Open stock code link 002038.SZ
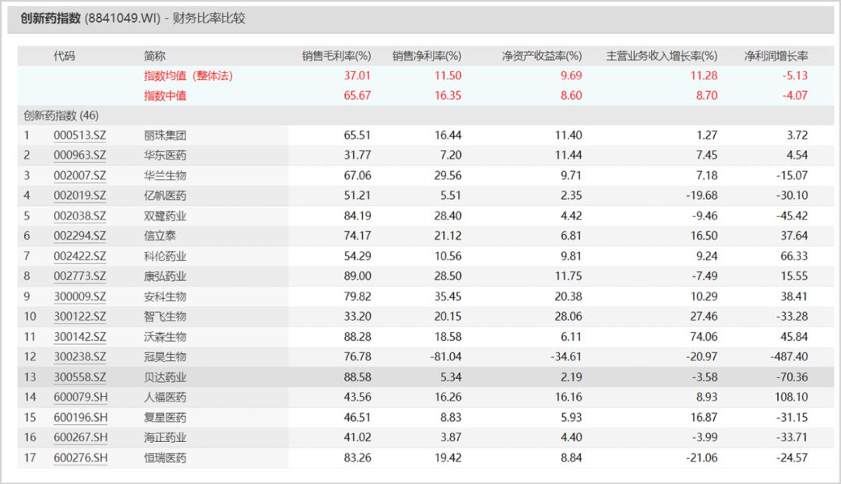The width and height of the screenshot is (841, 484). pyautogui.click(x=79, y=216)
